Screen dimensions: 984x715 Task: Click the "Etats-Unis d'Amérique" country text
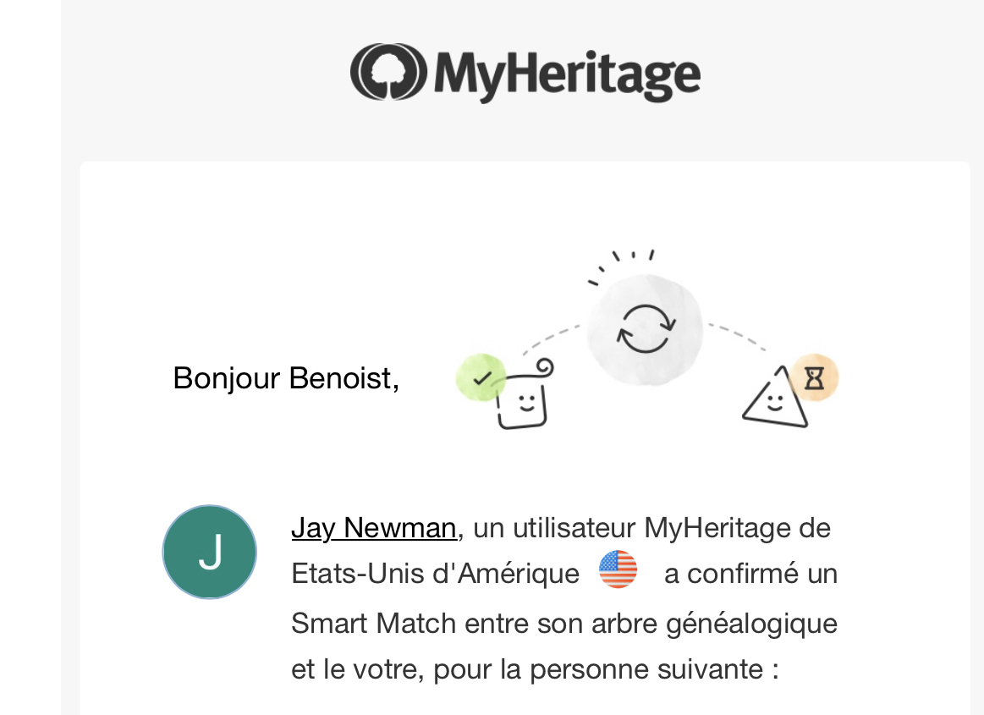coord(435,574)
